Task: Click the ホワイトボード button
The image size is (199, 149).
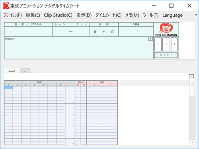Action: click(x=166, y=55)
